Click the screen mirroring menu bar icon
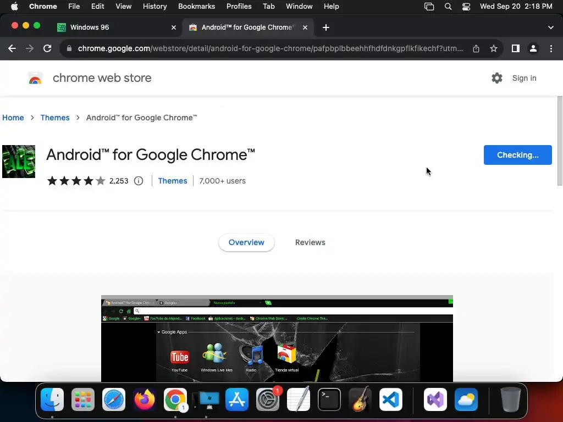563x422 pixels. coord(429,7)
